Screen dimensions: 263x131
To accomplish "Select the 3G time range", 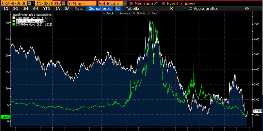I will (15, 9).
